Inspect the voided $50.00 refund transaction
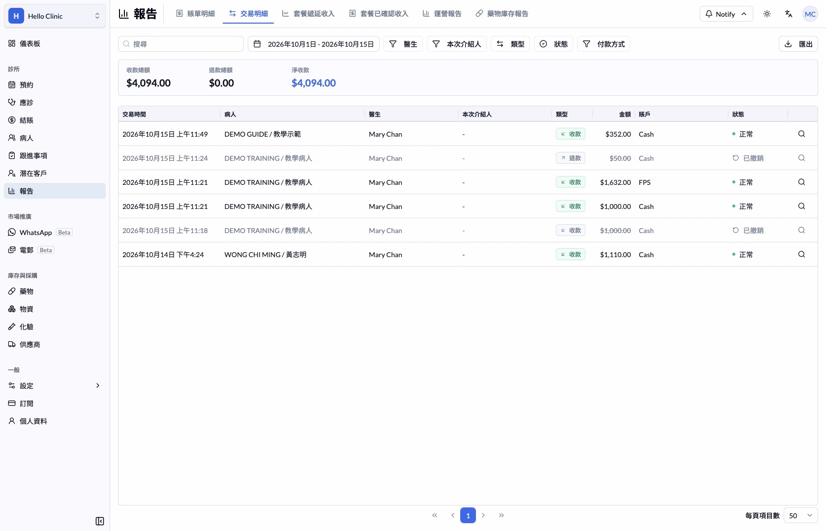This screenshot has height=531, width=826. pos(801,158)
